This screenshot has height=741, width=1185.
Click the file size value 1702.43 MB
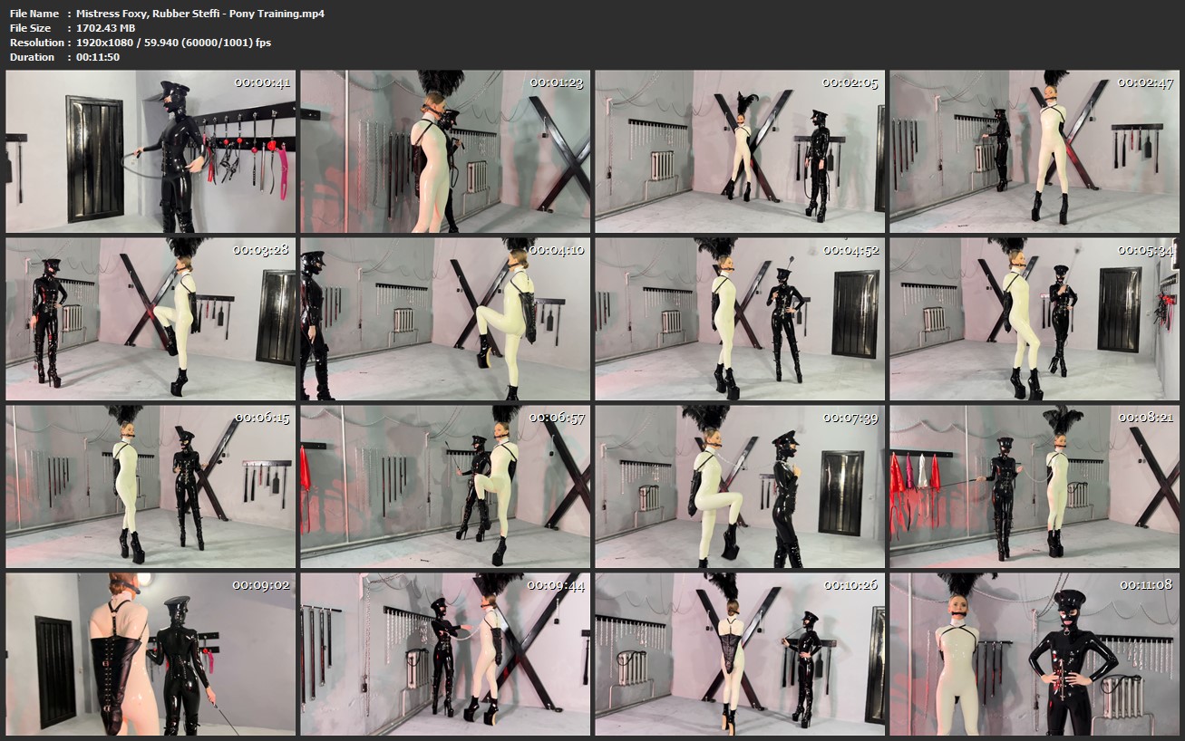(106, 28)
